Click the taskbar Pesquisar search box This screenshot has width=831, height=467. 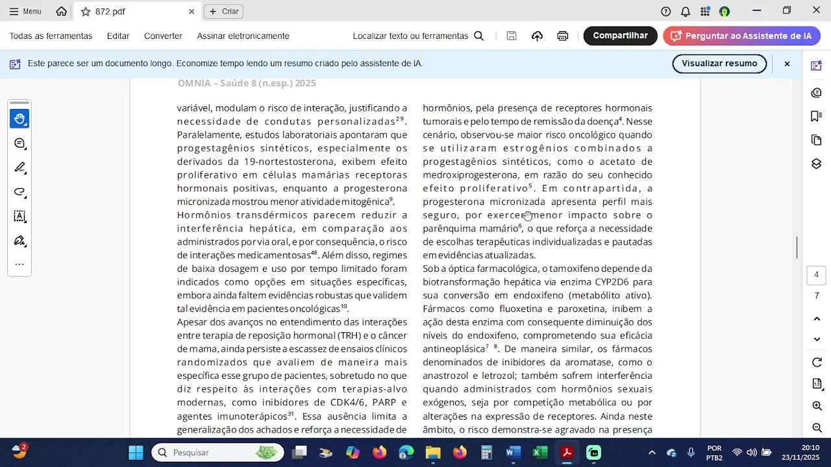(x=218, y=453)
